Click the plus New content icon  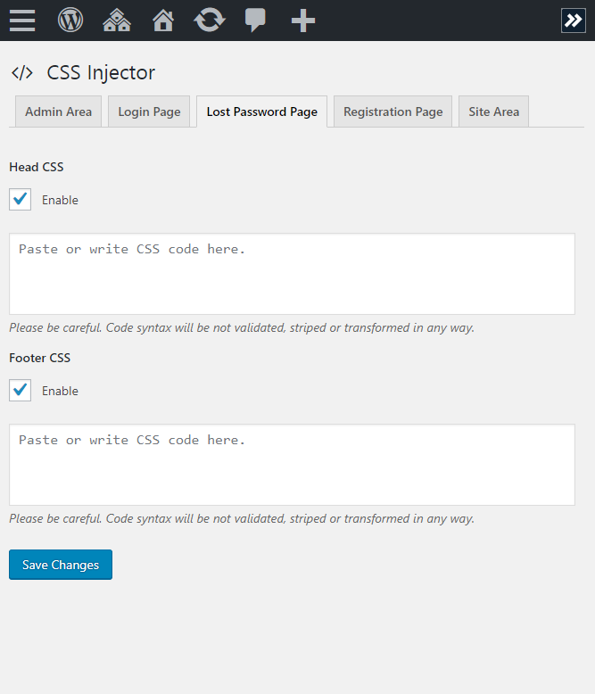pos(303,21)
